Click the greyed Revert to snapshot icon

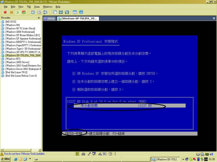39,12
